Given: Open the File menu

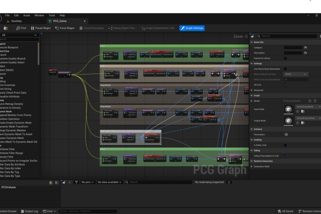Looking at the screenshot, I should 8,15.
